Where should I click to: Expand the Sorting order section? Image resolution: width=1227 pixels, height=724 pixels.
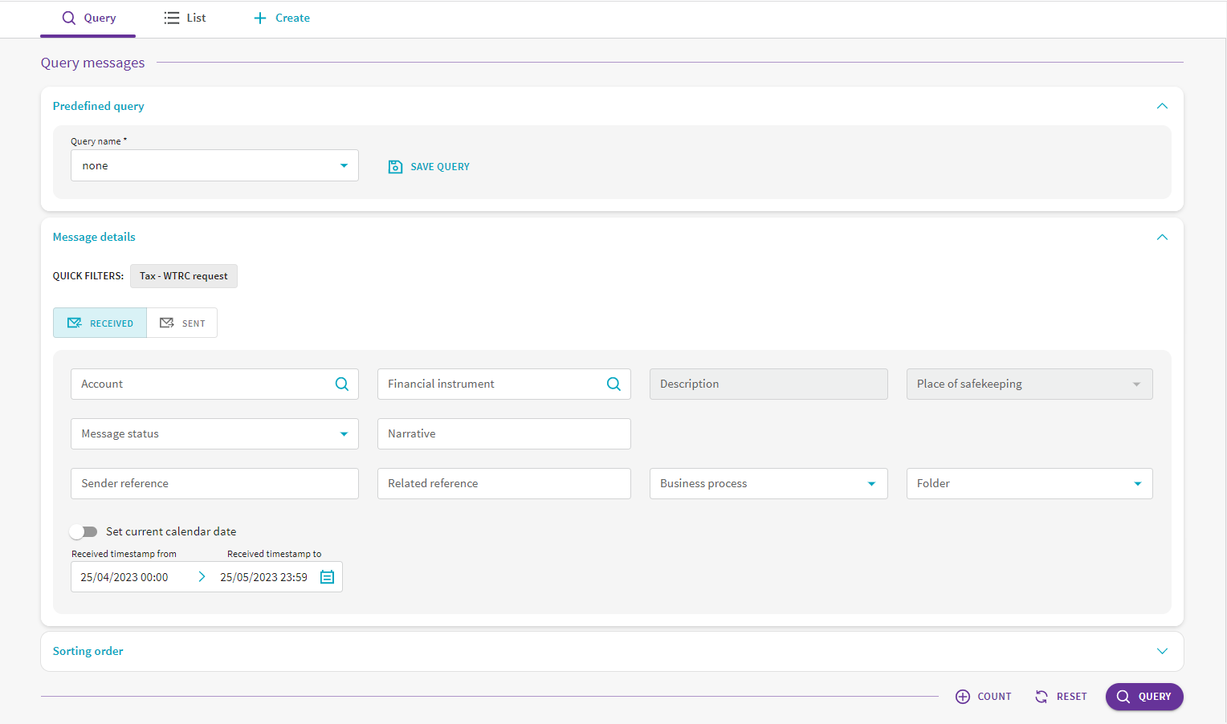tap(1161, 651)
